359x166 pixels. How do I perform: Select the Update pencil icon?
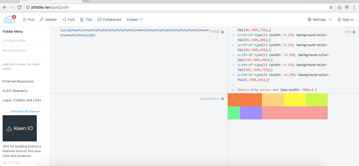coord(41,19)
